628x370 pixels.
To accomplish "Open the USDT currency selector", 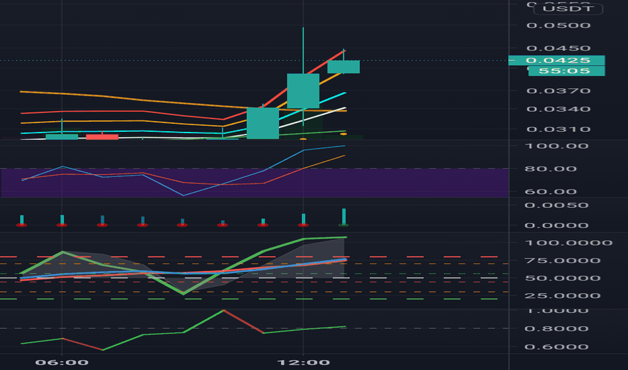I will 568,9.
